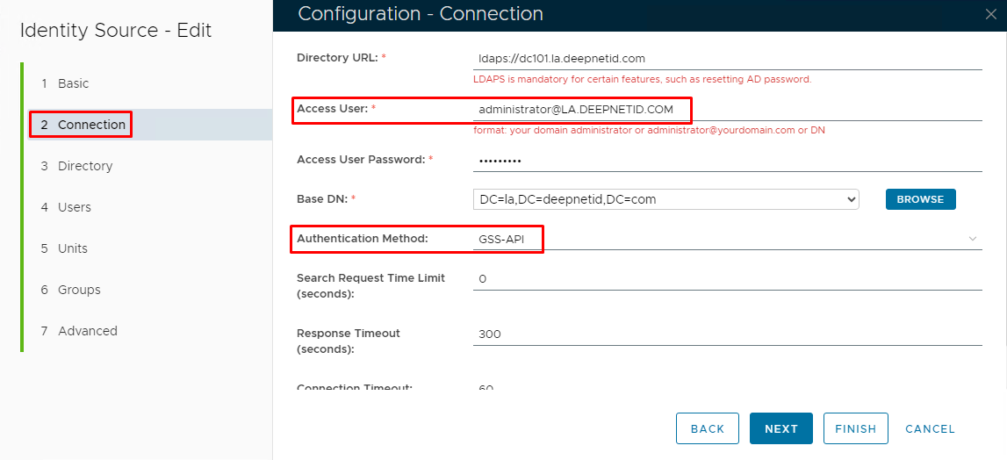Click the NEXT button
Screen dimensions: 1007x460
click(x=780, y=428)
